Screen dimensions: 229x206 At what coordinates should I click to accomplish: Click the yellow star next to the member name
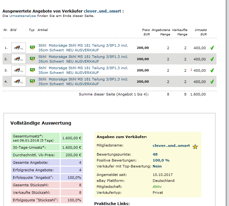(x=195, y=147)
